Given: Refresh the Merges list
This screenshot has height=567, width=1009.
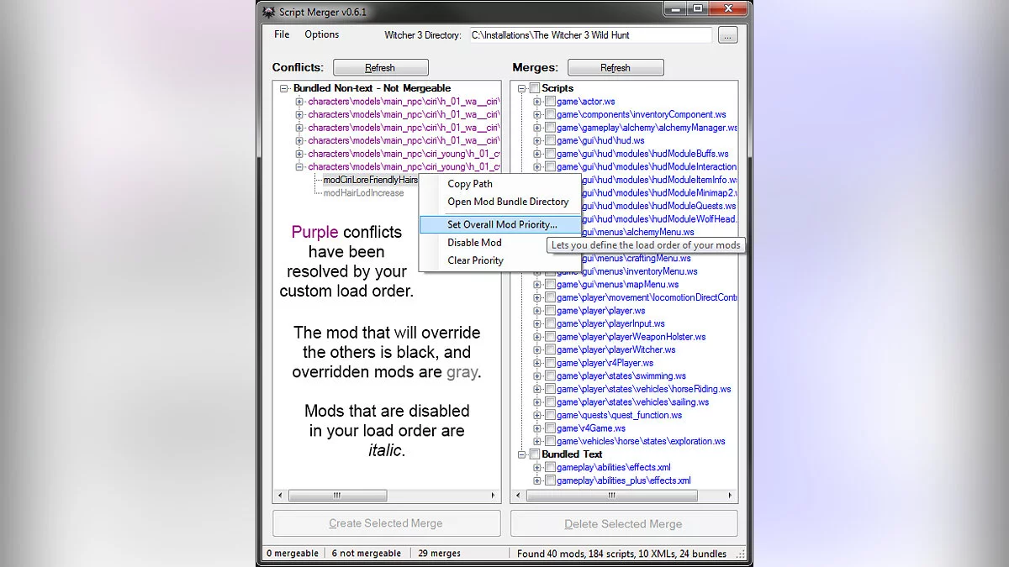Looking at the screenshot, I should click(615, 68).
